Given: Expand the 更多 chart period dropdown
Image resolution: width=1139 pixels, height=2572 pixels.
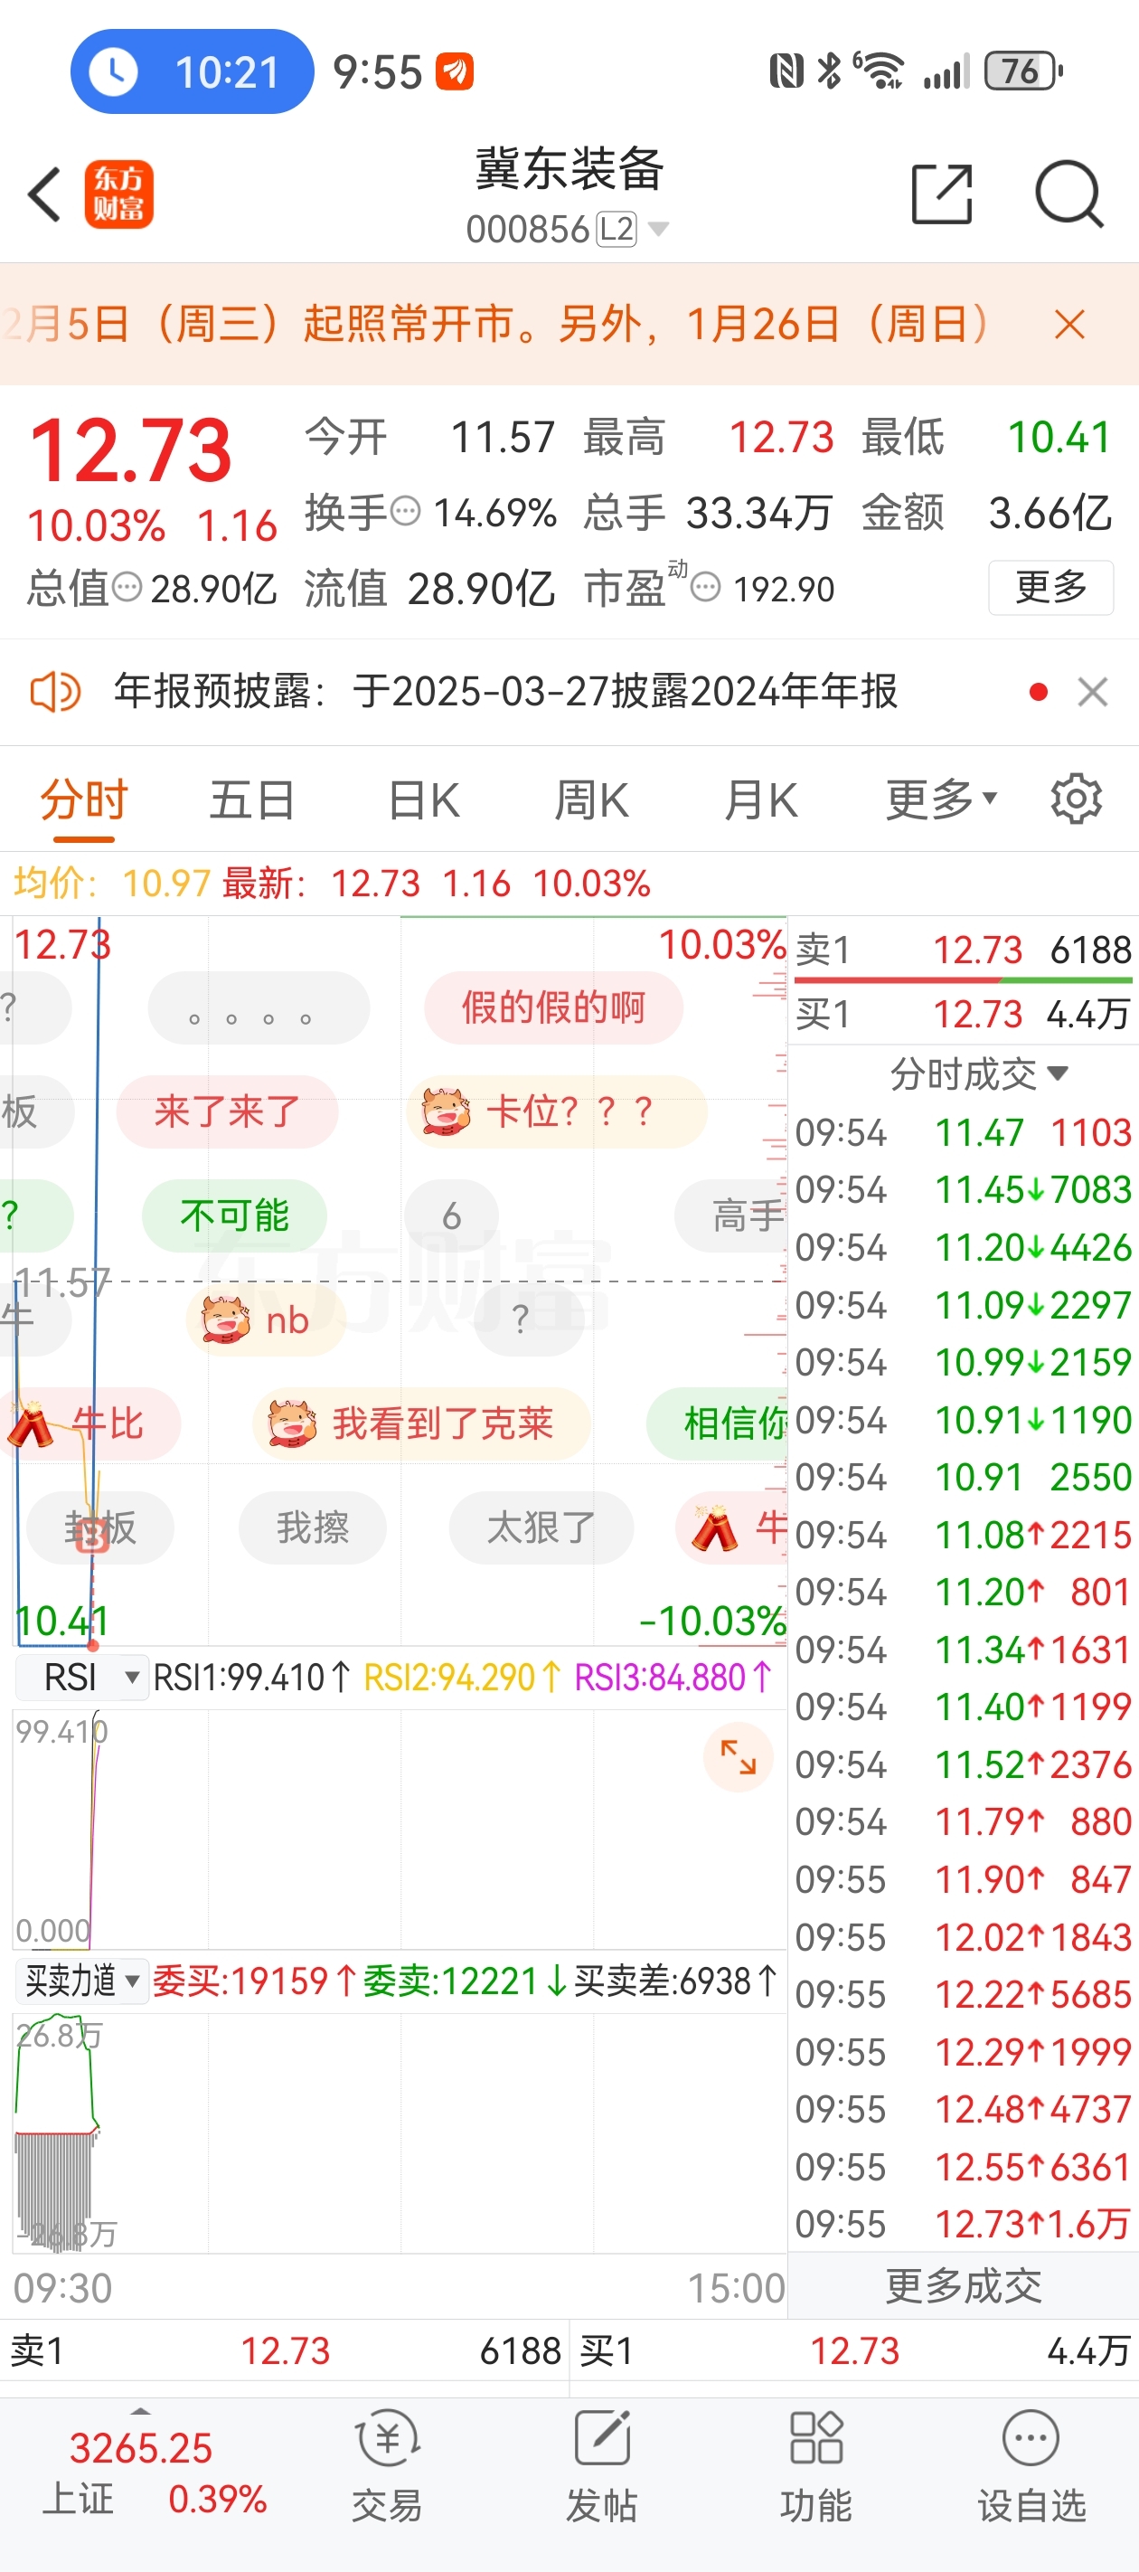Looking at the screenshot, I should (x=941, y=799).
